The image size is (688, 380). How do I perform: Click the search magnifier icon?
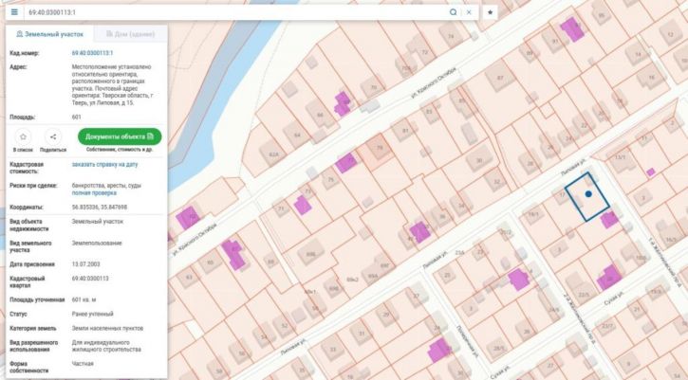pyautogui.click(x=454, y=12)
